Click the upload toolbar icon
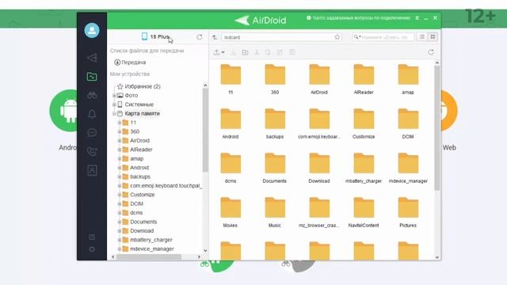Viewport: 507px width, 285px height. [x=216, y=52]
